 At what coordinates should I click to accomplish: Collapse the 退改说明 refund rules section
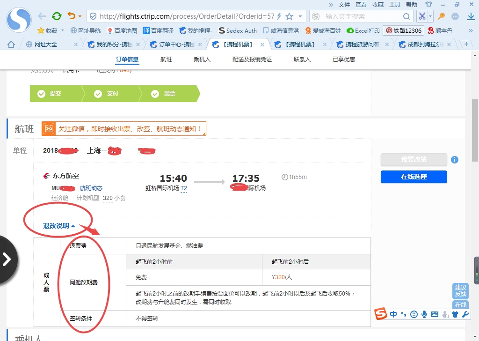(x=59, y=226)
